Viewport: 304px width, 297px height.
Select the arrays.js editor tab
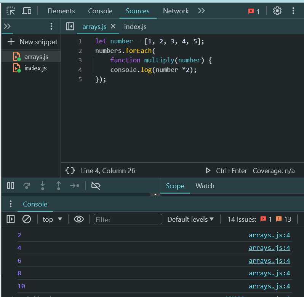[94, 27]
